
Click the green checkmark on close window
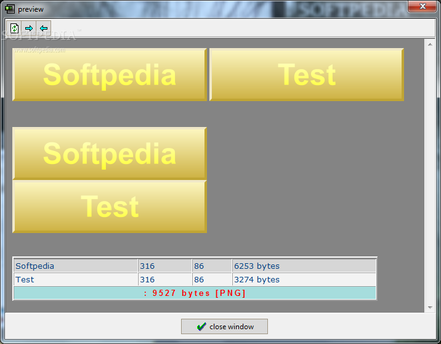[x=201, y=327]
